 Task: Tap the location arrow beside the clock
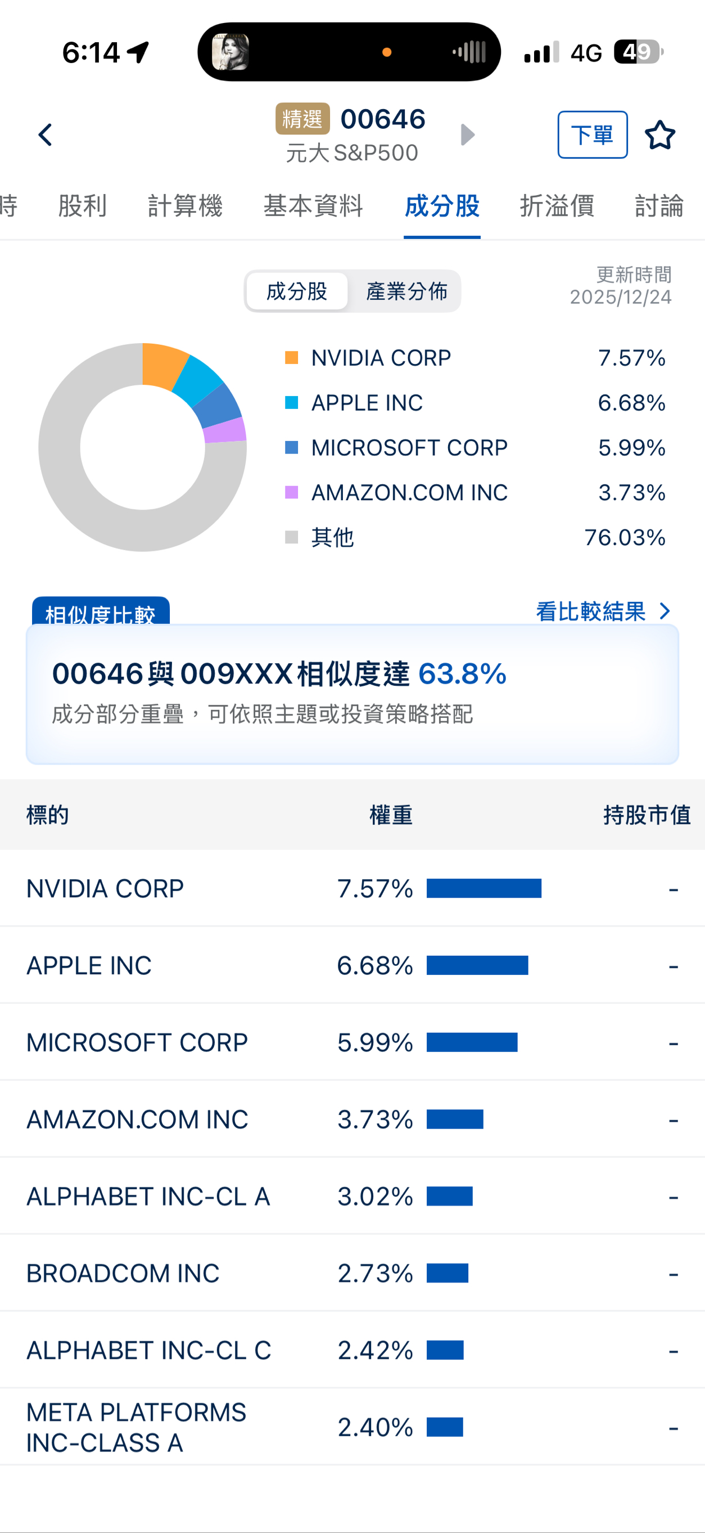coord(137,51)
